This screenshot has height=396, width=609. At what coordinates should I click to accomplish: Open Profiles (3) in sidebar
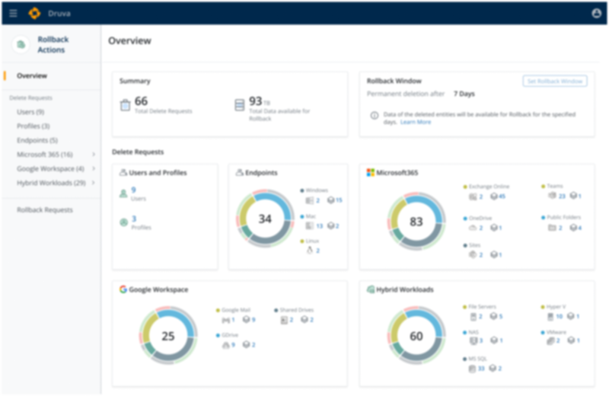[x=33, y=126]
